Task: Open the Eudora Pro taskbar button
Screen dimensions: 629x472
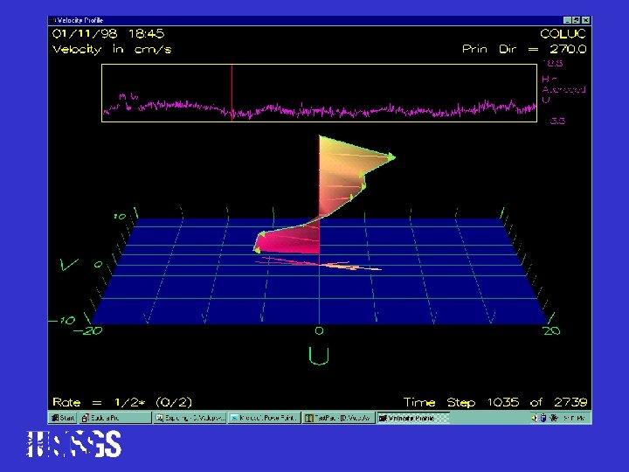Action: click(x=114, y=418)
